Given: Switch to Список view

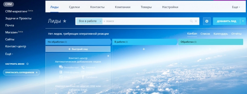Looking at the screenshot, I should pyautogui.click(x=205, y=34).
